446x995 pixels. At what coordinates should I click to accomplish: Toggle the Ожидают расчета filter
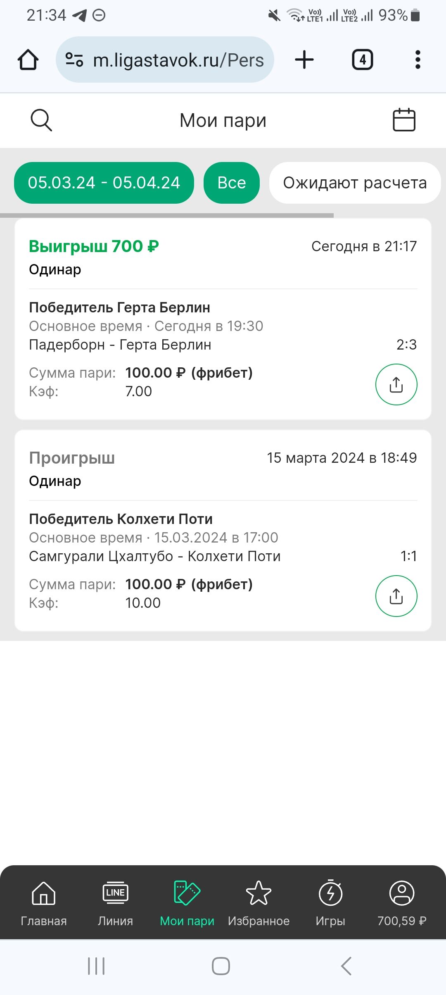tap(355, 183)
